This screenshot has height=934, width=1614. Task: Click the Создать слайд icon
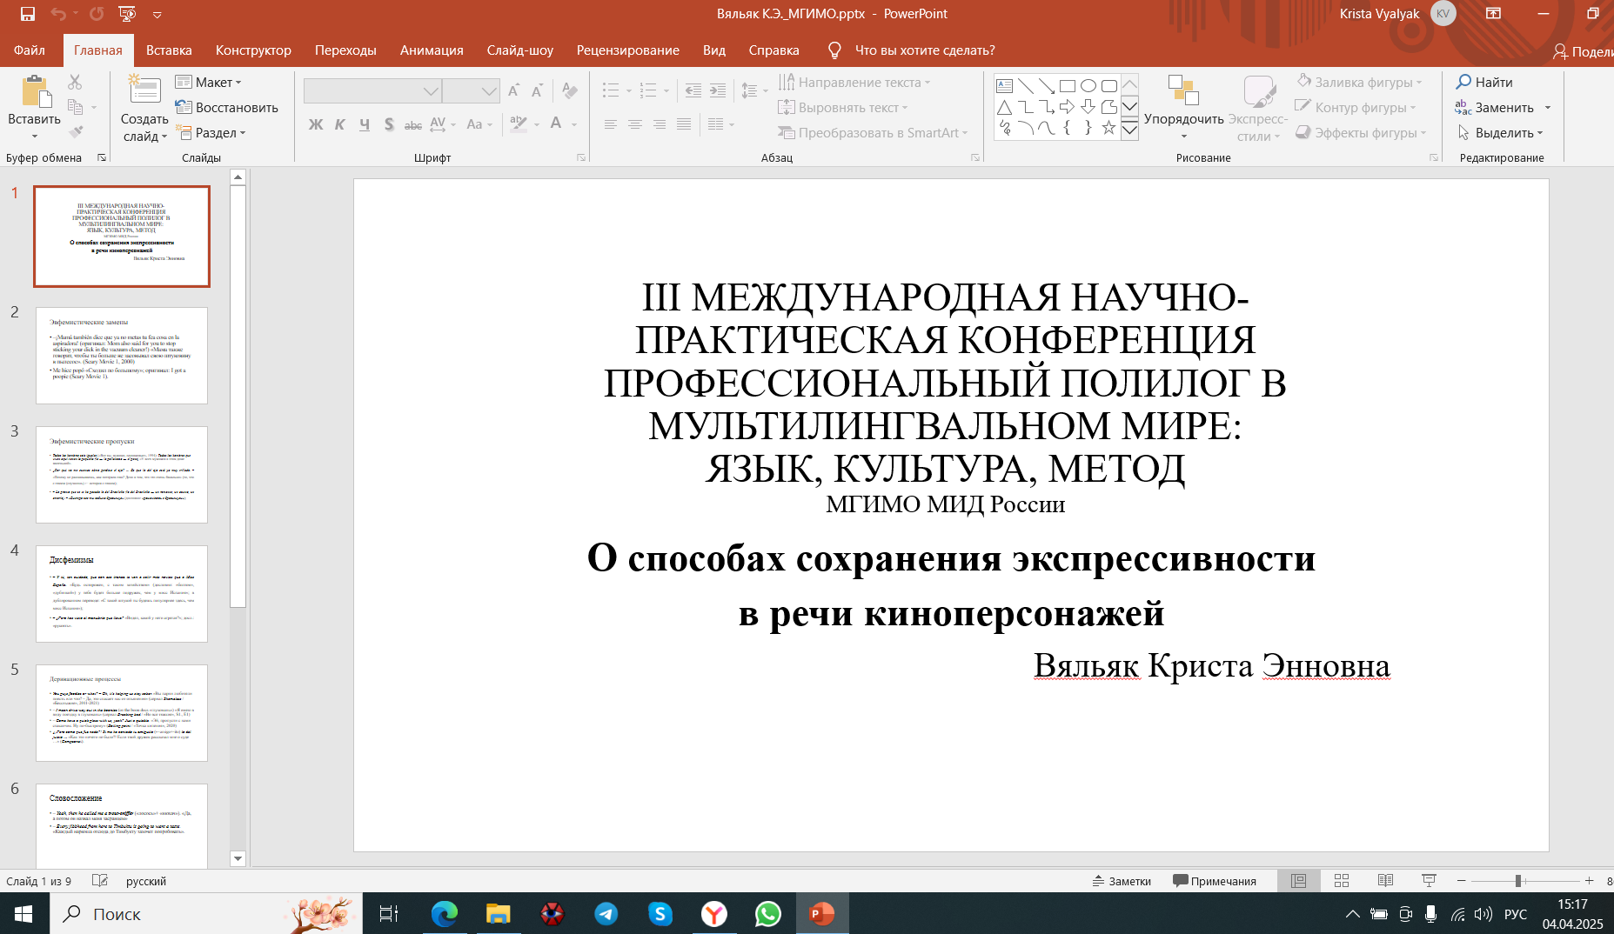144,91
